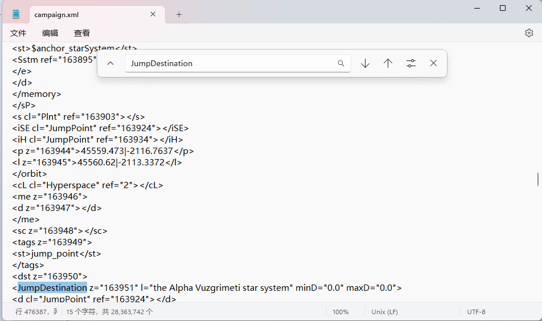542x321 pixels.
Task: Close the campaign.xml tab
Action: [153, 14]
